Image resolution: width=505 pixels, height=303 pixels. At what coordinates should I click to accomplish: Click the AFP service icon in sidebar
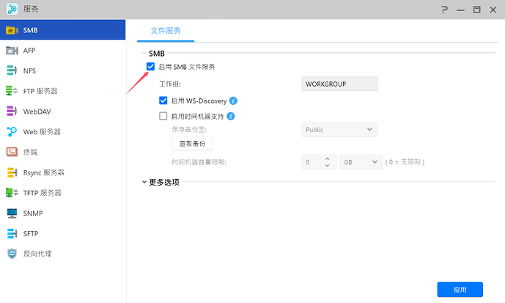tap(12, 51)
